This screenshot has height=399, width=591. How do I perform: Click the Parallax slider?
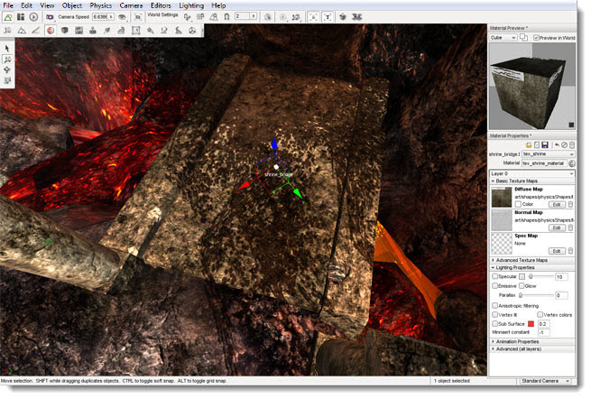click(x=536, y=295)
